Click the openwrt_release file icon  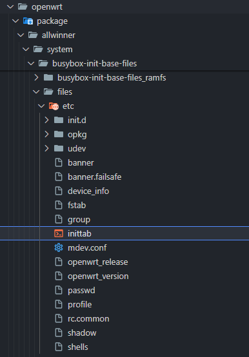pos(59,262)
